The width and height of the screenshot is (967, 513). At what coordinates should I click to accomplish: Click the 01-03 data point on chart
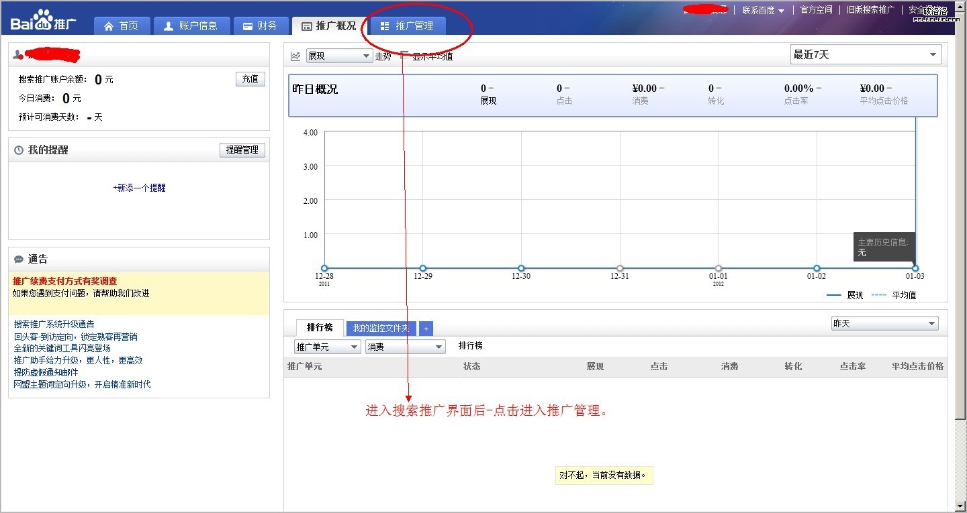pyautogui.click(x=915, y=268)
